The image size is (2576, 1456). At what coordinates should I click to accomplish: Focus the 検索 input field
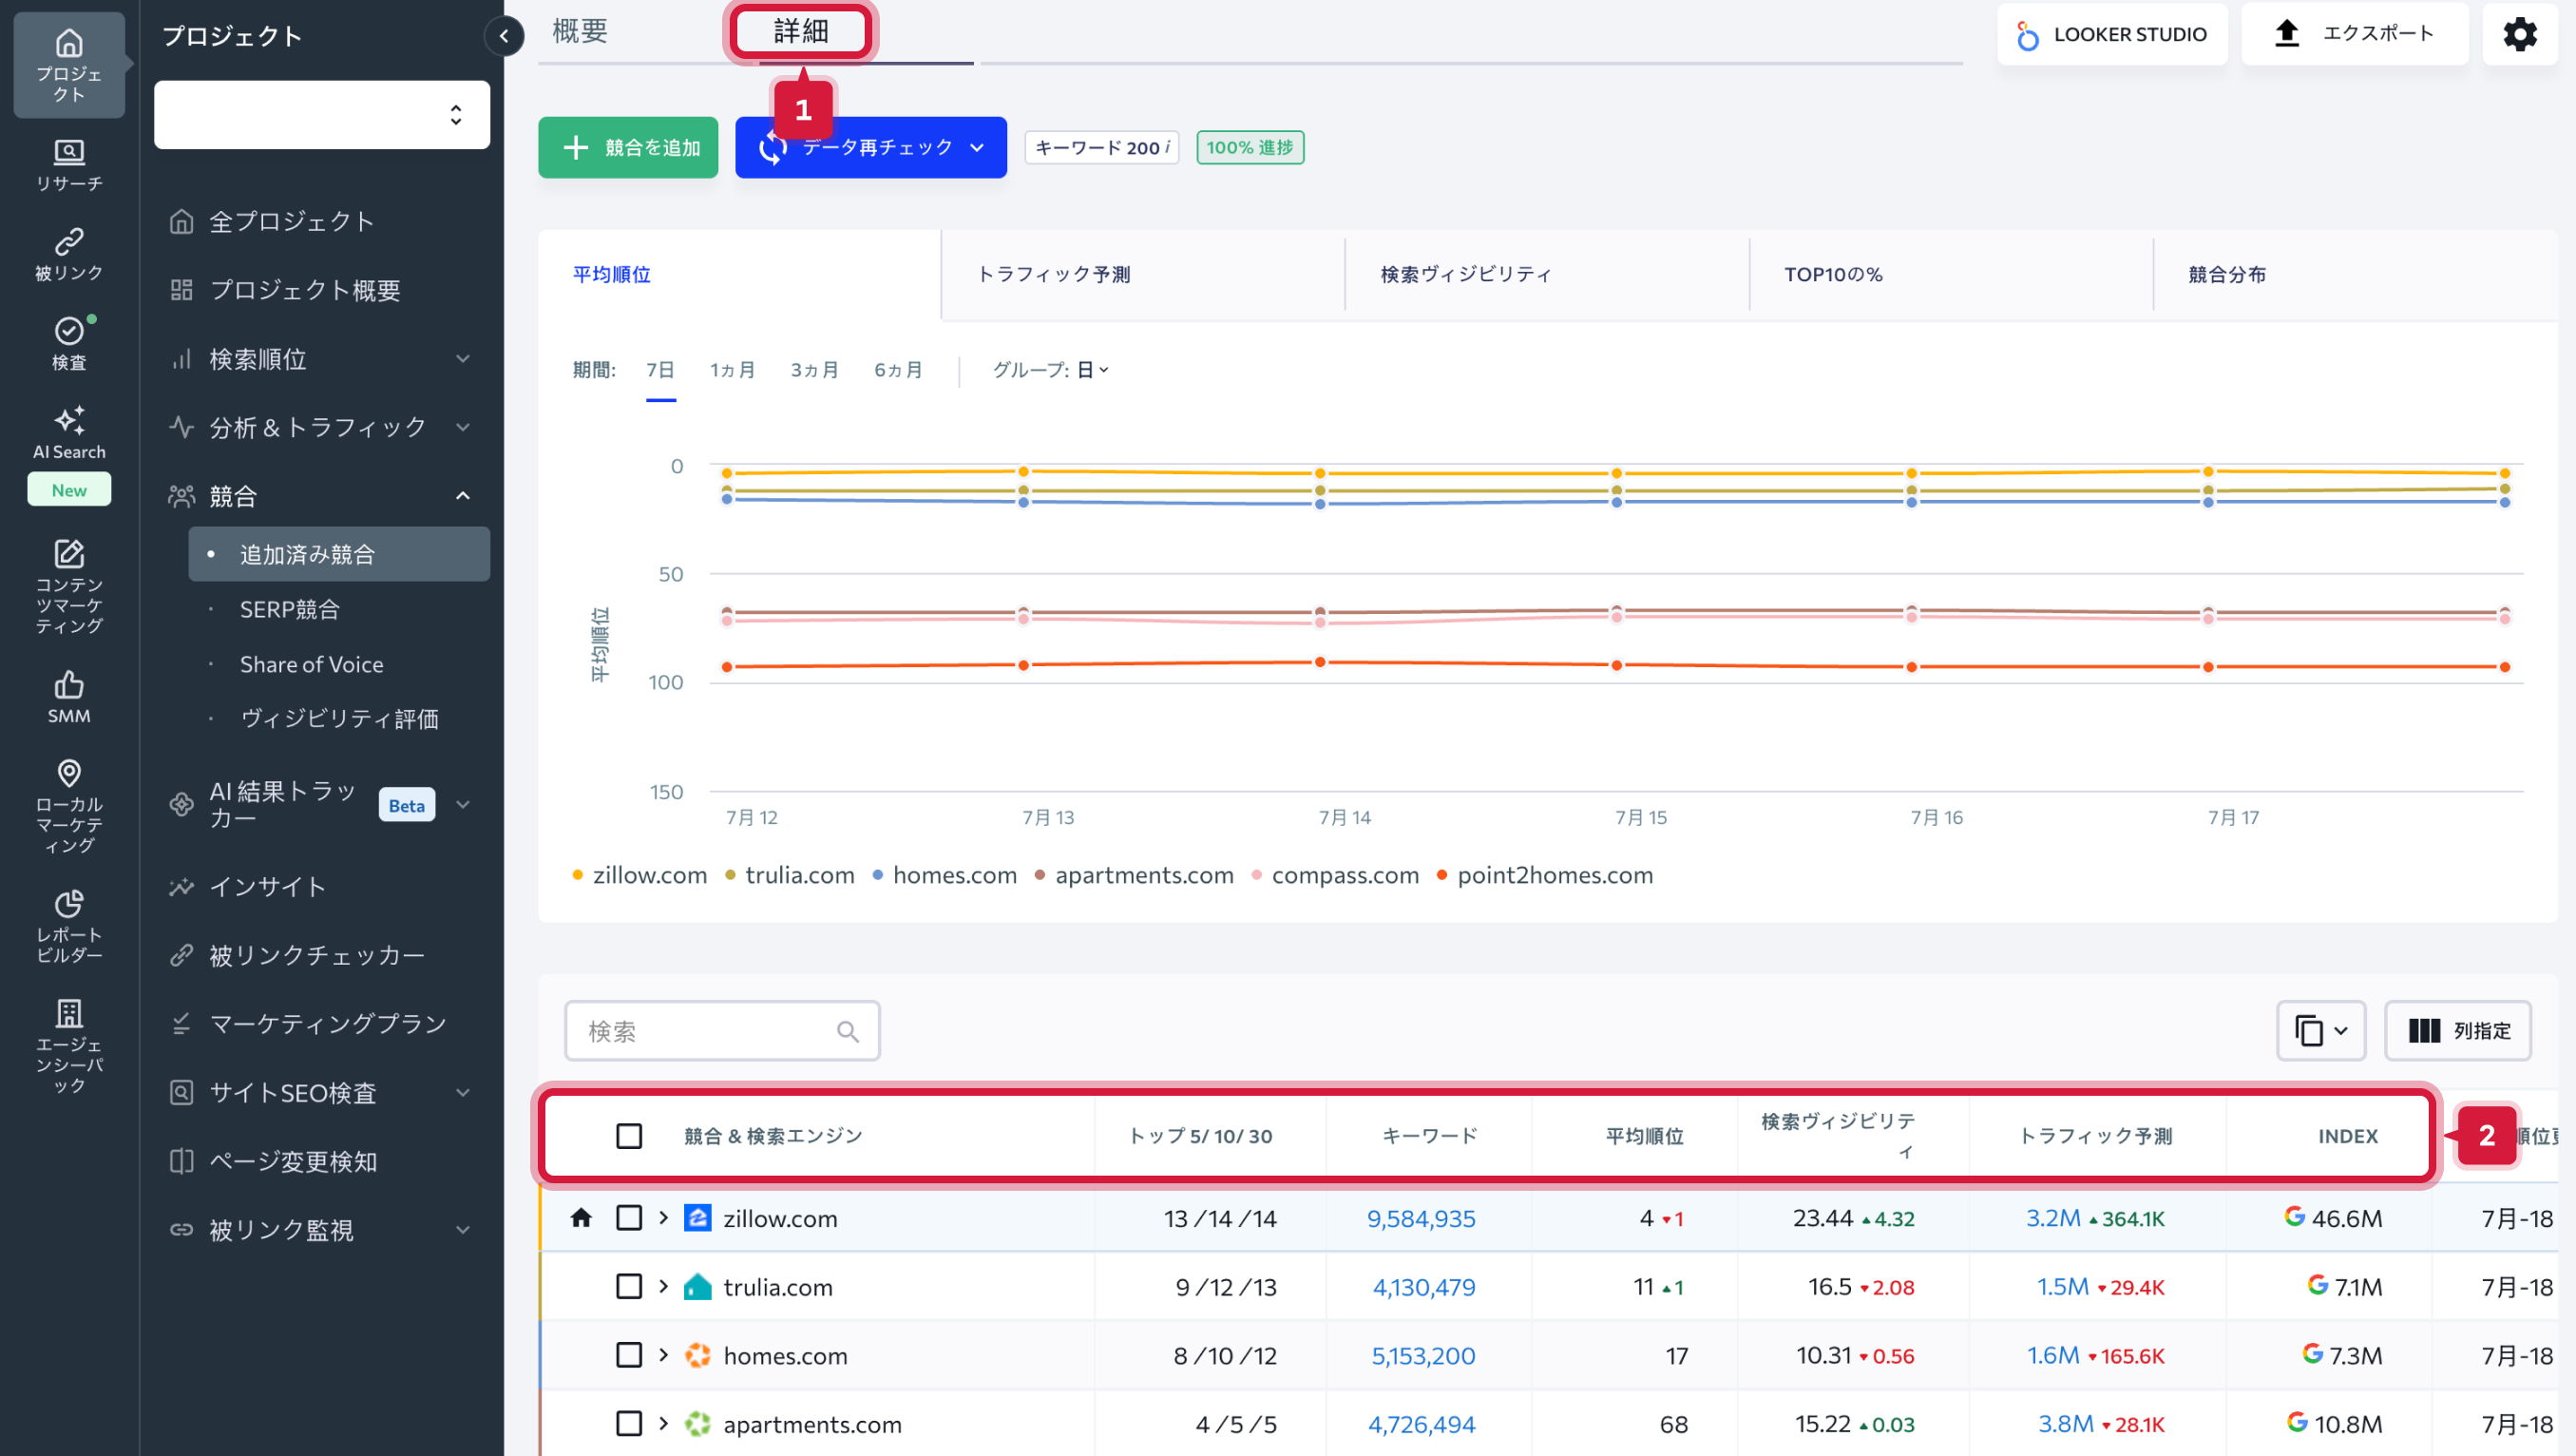(723, 1031)
